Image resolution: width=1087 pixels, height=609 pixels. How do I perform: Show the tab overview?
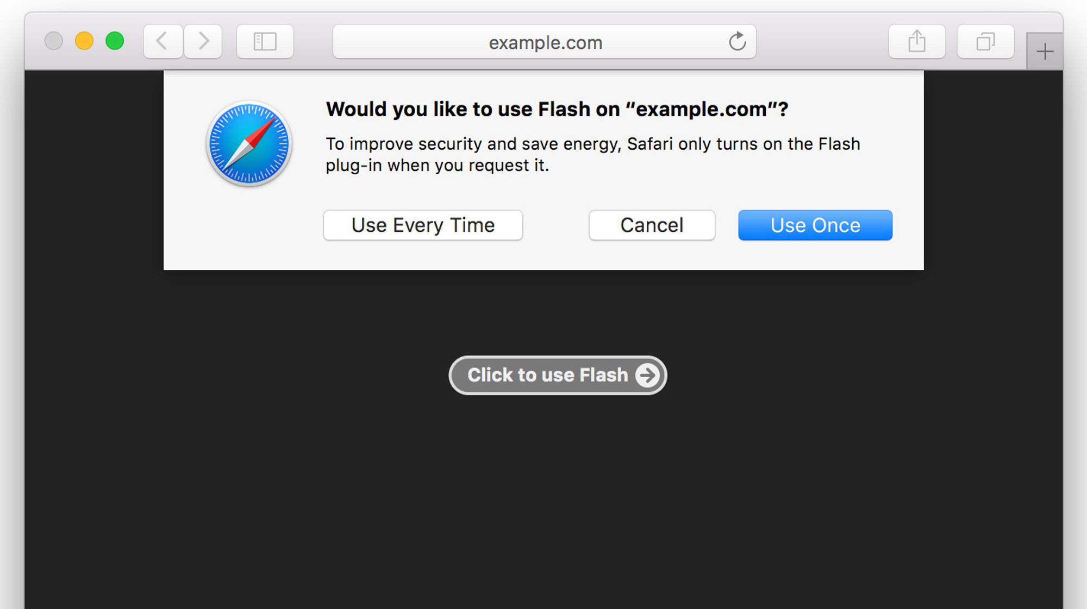(x=985, y=41)
